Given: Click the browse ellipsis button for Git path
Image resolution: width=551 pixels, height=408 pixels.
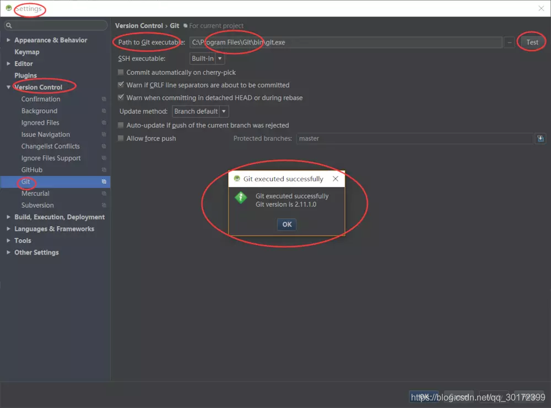Looking at the screenshot, I should pyautogui.click(x=509, y=42).
